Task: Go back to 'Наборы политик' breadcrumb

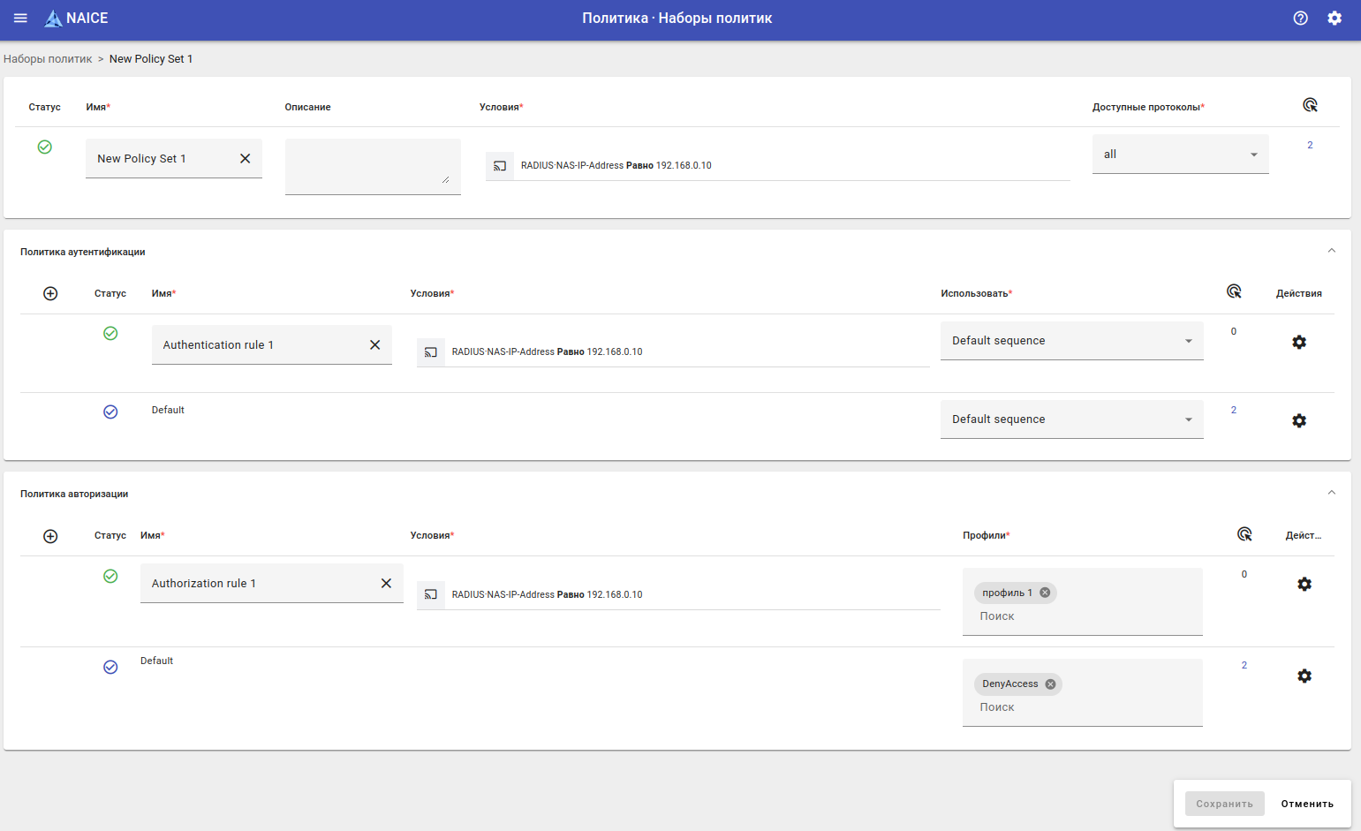Action: pyautogui.click(x=48, y=59)
